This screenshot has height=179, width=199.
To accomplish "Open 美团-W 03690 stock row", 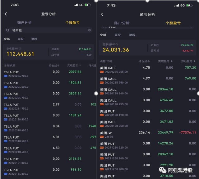I will coord(148,135).
